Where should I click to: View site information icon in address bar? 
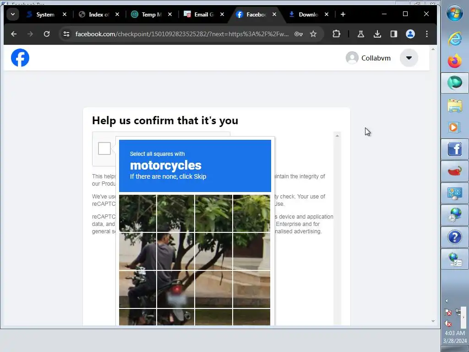click(x=66, y=34)
